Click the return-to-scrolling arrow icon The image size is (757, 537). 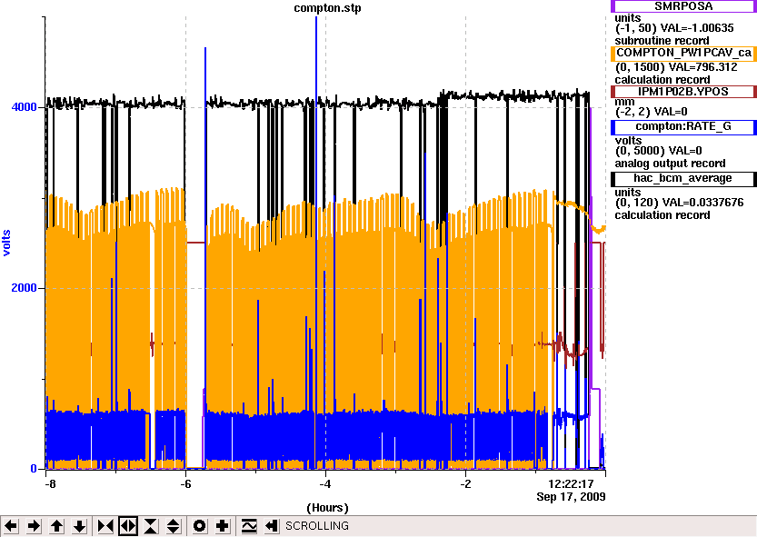[272, 526]
